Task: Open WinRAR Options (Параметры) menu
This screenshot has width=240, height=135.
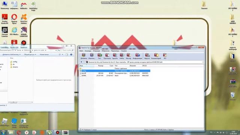Action: (115, 51)
